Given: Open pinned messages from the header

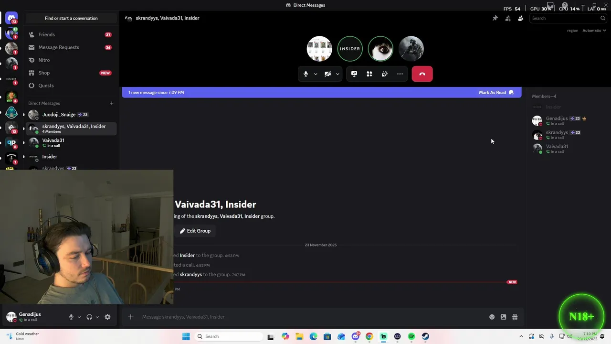Looking at the screenshot, I should pos(495,18).
